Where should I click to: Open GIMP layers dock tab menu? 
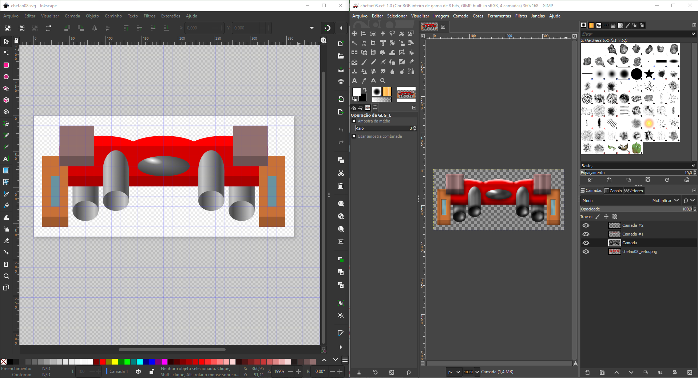click(x=694, y=190)
